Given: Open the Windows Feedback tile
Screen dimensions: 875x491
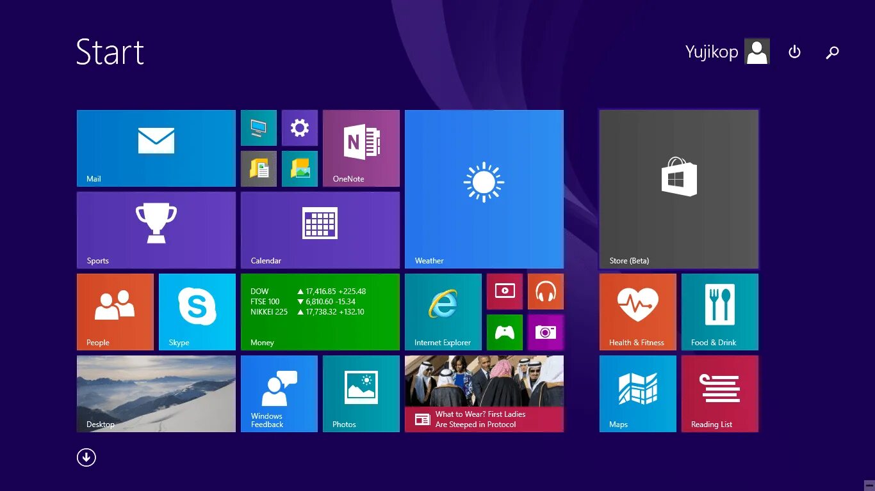Looking at the screenshot, I should click(x=279, y=394).
